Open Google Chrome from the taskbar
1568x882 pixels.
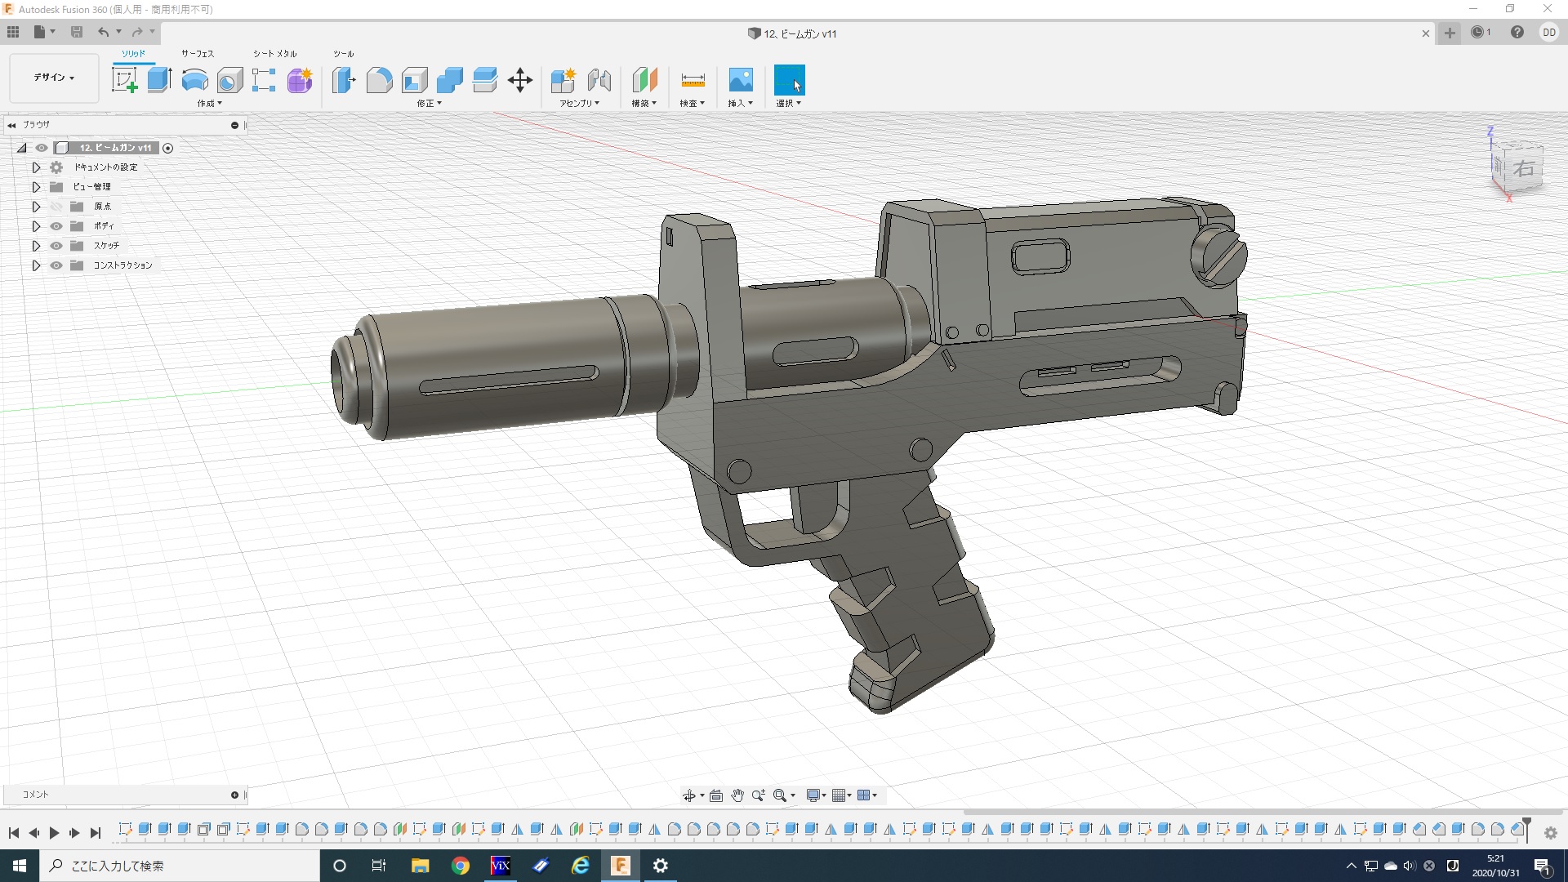point(461,866)
